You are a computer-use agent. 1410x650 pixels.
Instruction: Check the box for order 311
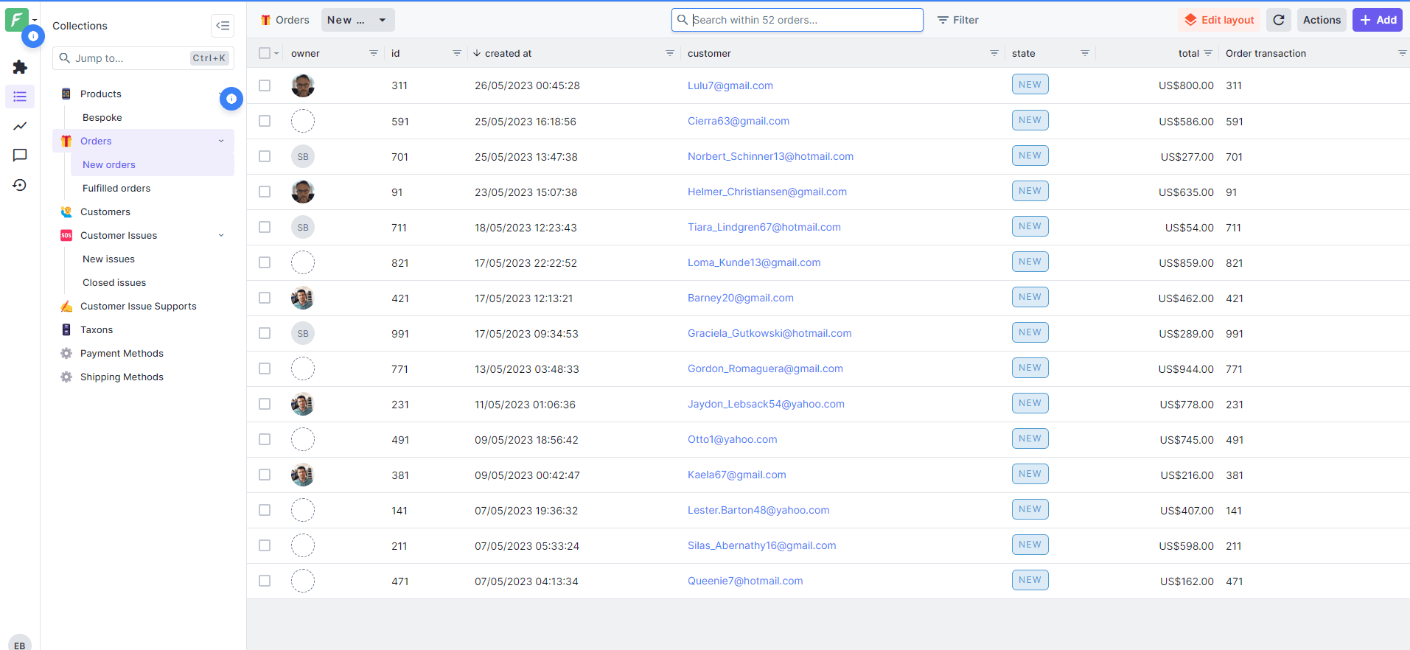coord(265,85)
